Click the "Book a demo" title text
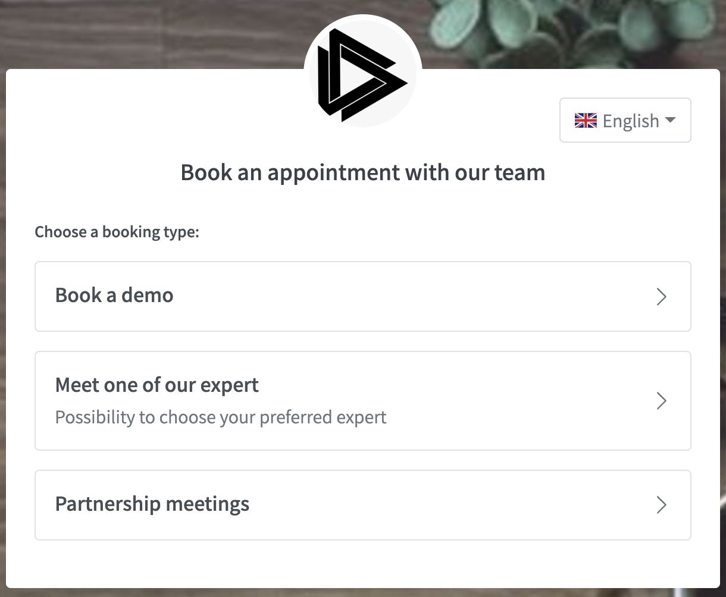 coord(114,295)
